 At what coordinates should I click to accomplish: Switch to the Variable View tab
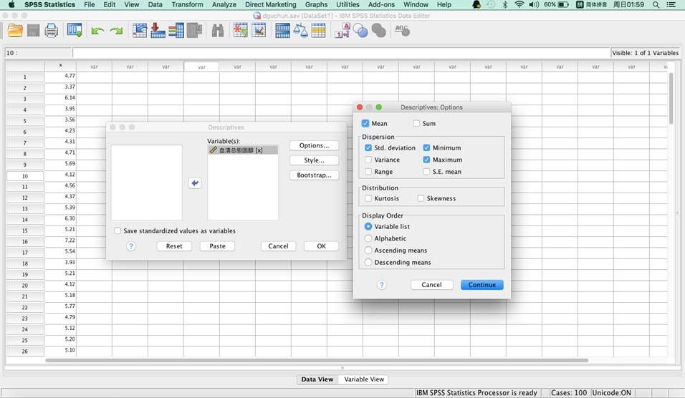(x=364, y=379)
